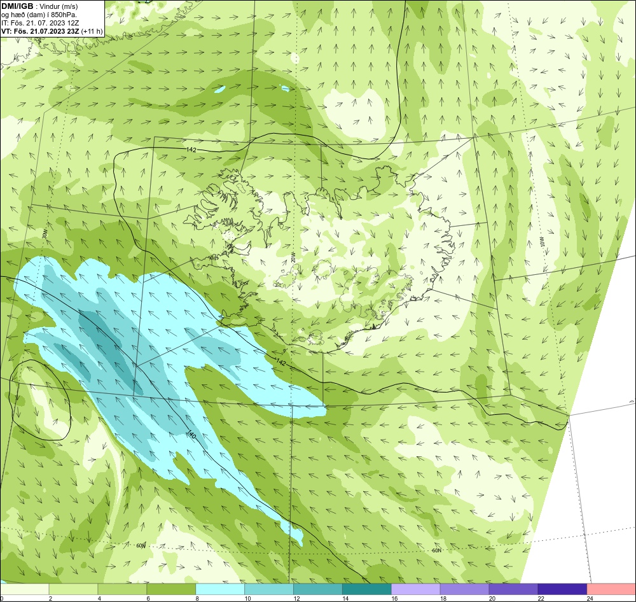The height and width of the screenshot is (602, 636).
Task: Pick the 10–12 m/s cyan legend swatch
Action: (x=269, y=589)
